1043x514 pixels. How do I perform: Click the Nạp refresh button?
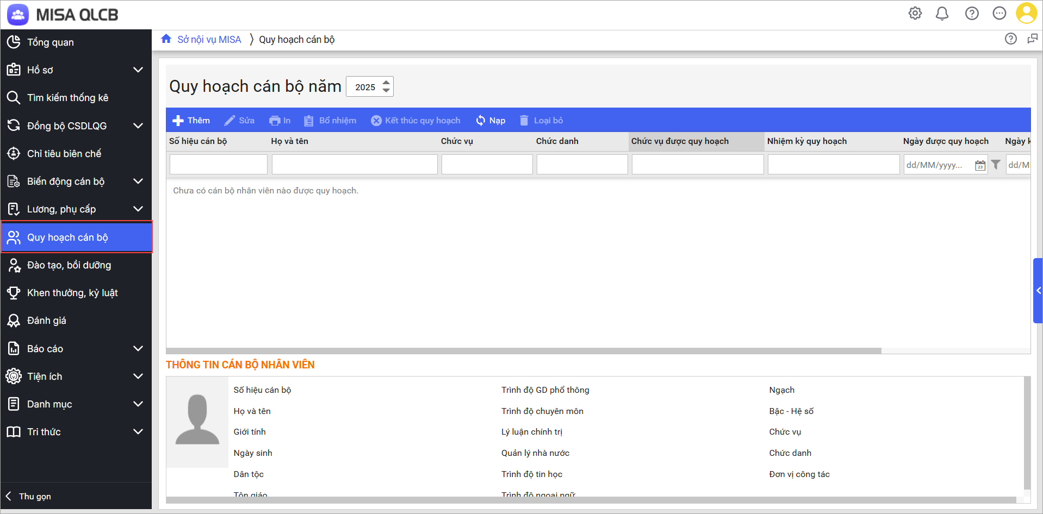tap(491, 121)
